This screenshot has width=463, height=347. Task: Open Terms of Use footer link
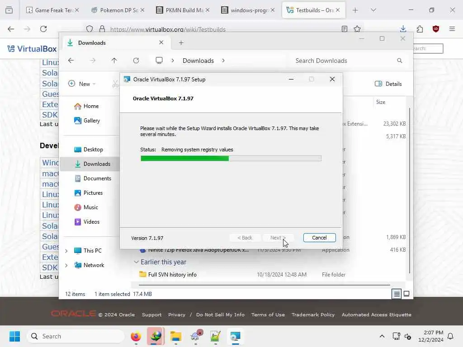pyautogui.click(x=268, y=314)
